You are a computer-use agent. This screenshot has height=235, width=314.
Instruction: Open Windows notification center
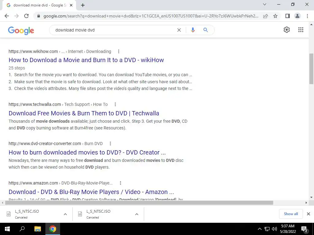pyautogui.click(x=304, y=229)
